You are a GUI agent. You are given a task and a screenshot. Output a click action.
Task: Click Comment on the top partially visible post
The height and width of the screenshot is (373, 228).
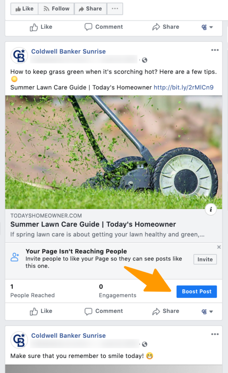[104, 27]
